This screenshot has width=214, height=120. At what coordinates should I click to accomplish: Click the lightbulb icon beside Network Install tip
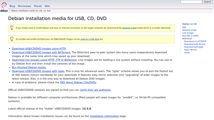[x=12, y=27]
